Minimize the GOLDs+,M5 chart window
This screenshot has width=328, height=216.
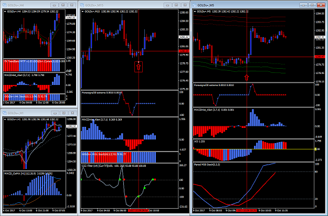coord(303,5)
